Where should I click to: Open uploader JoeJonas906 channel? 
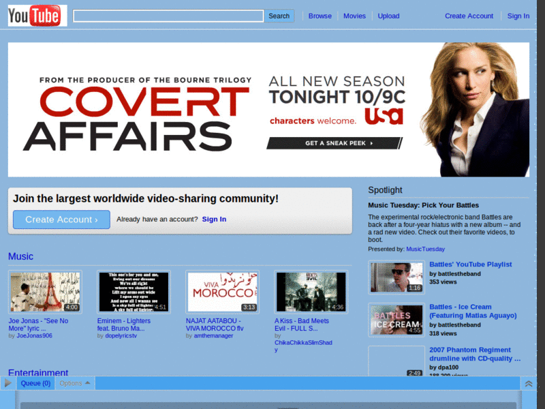tap(35, 335)
